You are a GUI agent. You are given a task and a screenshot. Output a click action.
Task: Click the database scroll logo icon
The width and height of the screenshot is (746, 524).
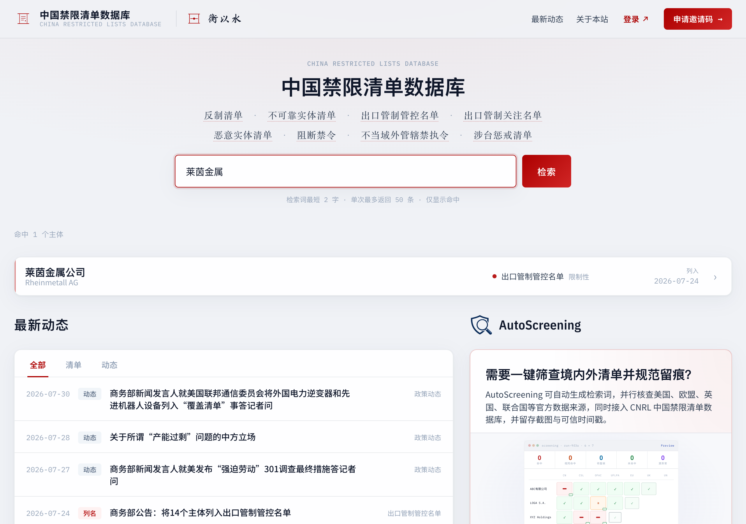click(23, 19)
